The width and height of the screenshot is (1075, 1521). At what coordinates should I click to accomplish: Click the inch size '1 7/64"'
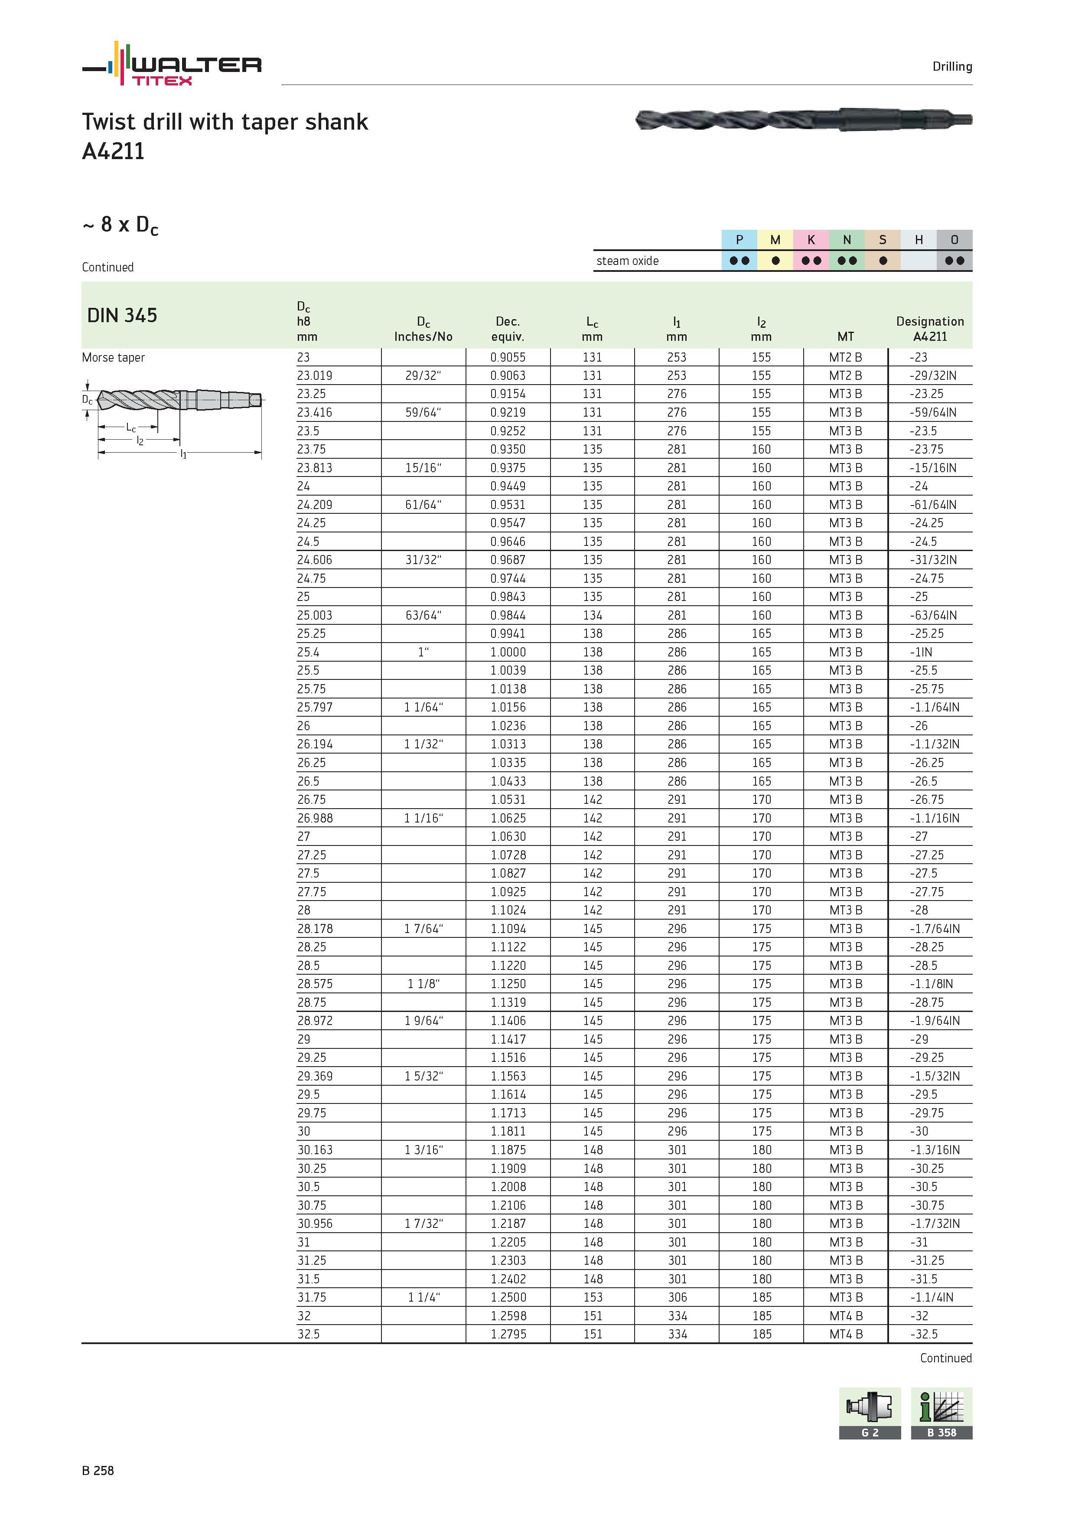(x=423, y=929)
